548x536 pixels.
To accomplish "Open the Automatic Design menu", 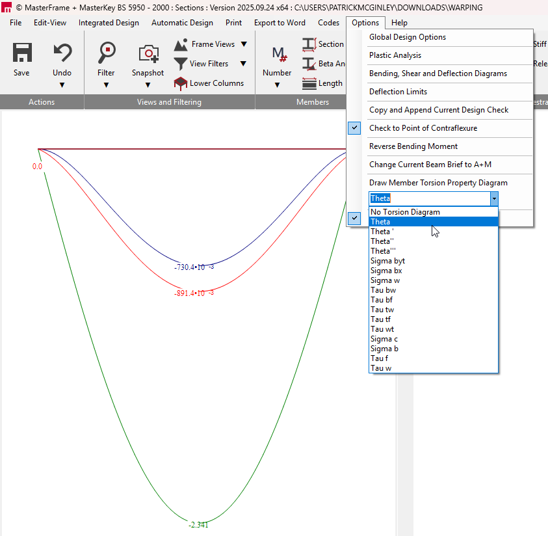I will pos(182,23).
